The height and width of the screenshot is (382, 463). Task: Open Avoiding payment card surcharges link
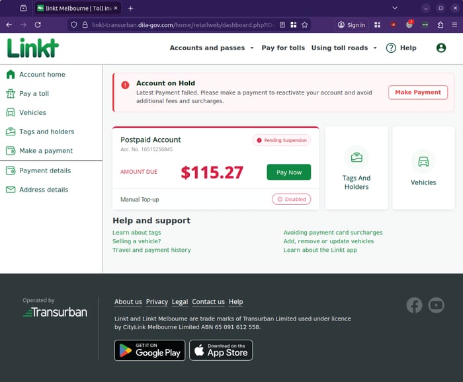[x=333, y=233]
